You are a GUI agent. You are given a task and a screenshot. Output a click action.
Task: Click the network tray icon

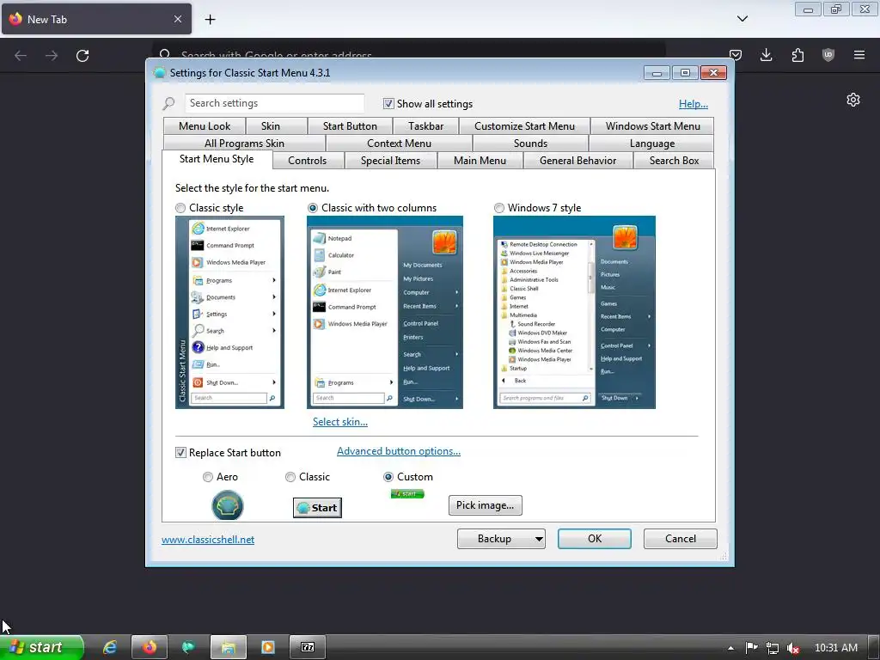pyautogui.click(x=773, y=648)
